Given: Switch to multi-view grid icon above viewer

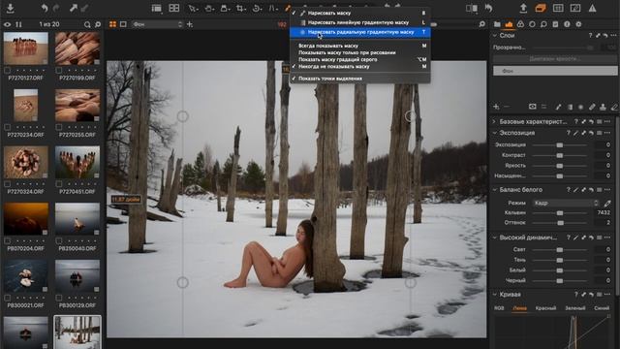Looking at the screenshot, I should pos(112,24).
